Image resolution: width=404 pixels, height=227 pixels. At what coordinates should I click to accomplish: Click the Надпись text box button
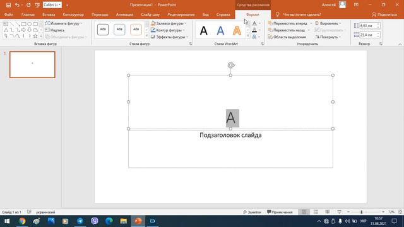(55, 30)
